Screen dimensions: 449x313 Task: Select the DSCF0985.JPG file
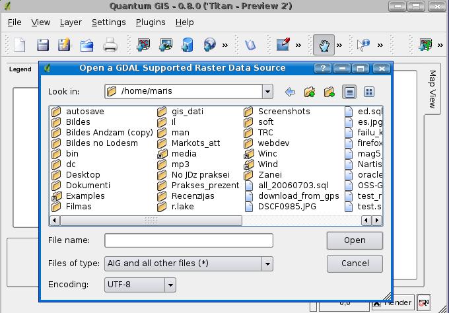click(281, 207)
